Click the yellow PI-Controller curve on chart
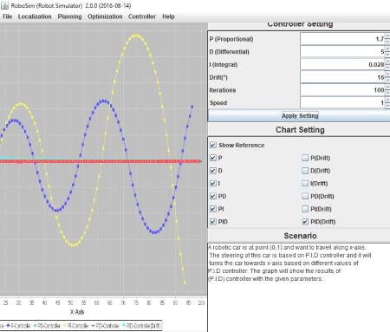The image size is (390, 332). coord(136,36)
